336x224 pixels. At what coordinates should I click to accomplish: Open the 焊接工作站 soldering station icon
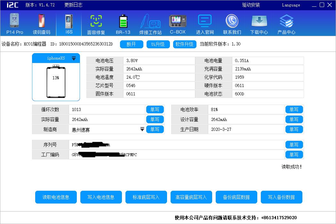click(x=150, y=21)
